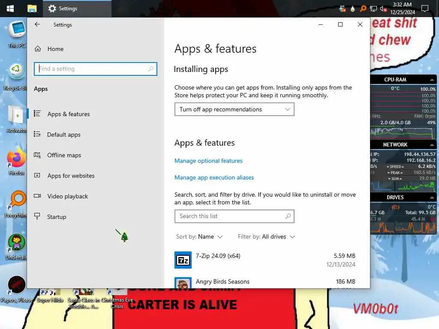The image size is (439, 329).
Task: Open Santa Claus in Trouble desktop shortcut
Action: pos(84,299)
